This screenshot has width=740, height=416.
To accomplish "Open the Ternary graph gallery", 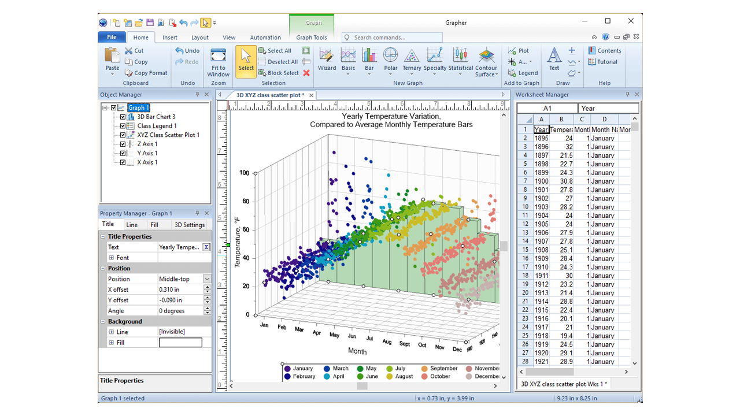I will click(412, 60).
